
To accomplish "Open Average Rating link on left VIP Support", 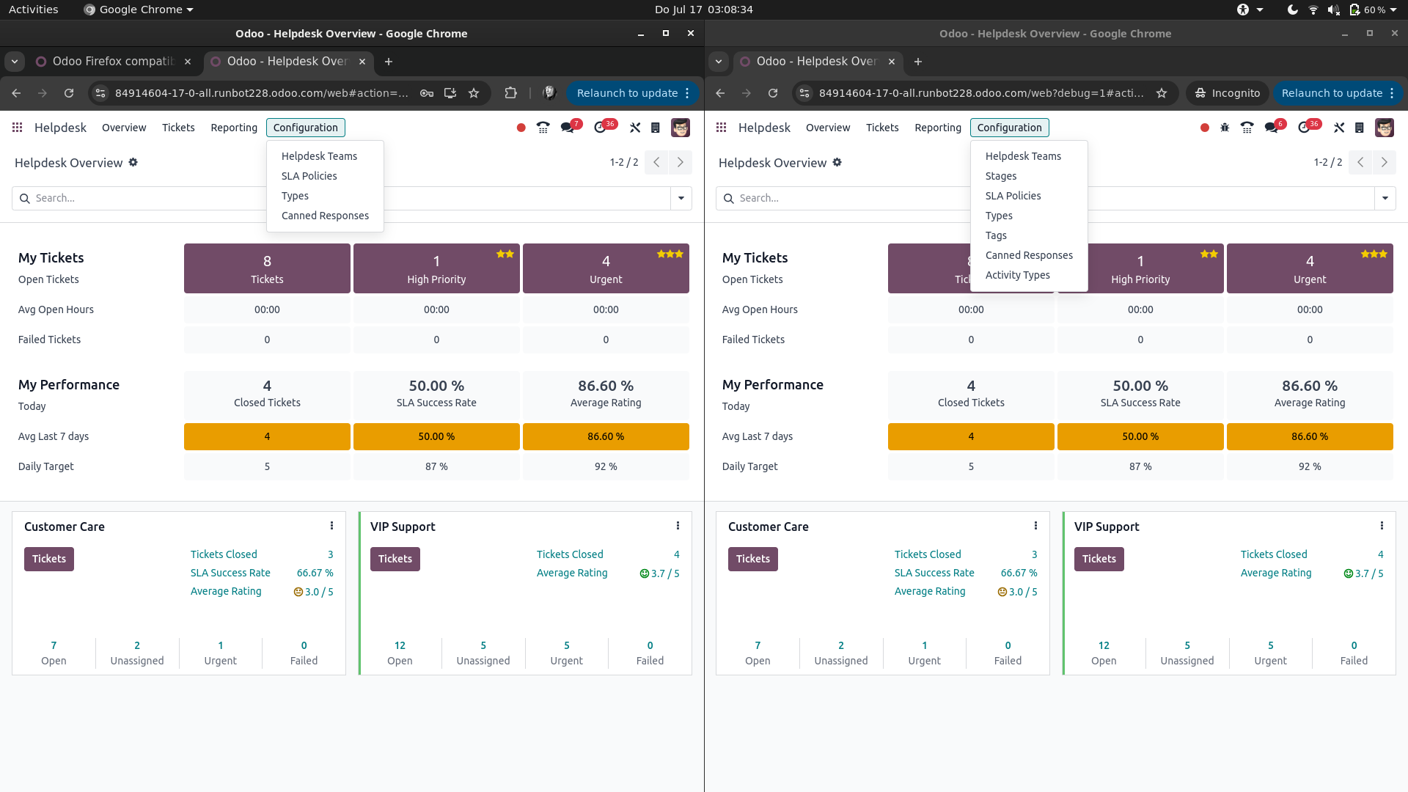I will point(572,573).
